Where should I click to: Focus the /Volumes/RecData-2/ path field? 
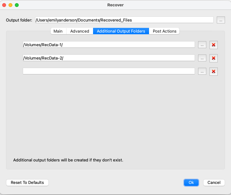pos(109,58)
